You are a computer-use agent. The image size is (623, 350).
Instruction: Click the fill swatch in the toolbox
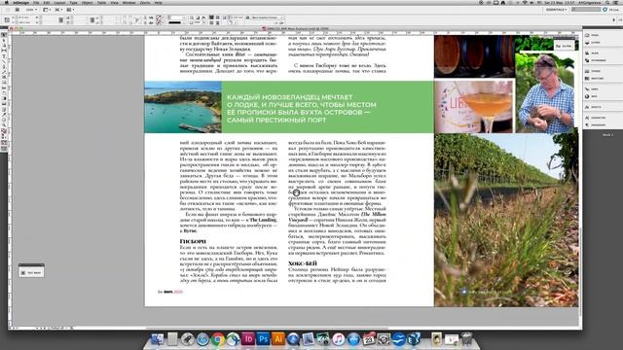pos(4,130)
